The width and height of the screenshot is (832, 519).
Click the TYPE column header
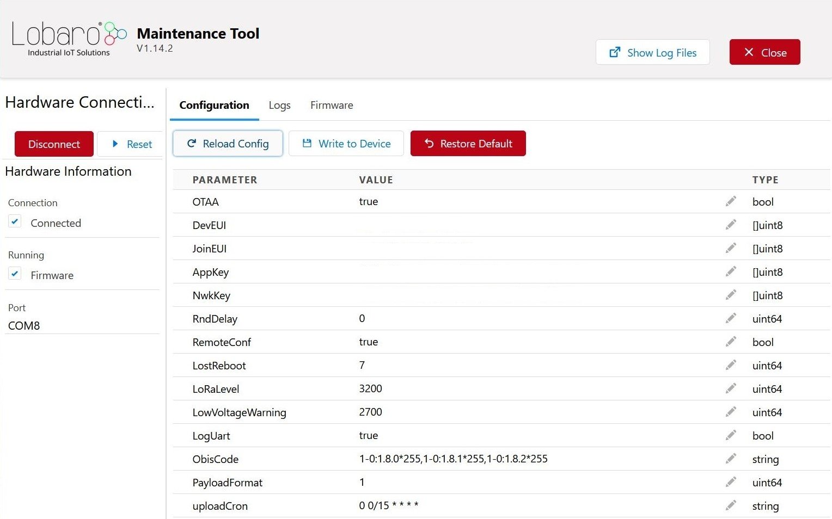[x=766, y=180]
